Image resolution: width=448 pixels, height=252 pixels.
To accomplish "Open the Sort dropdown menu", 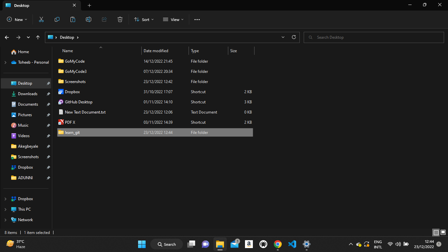I will (x=144, y=20).
